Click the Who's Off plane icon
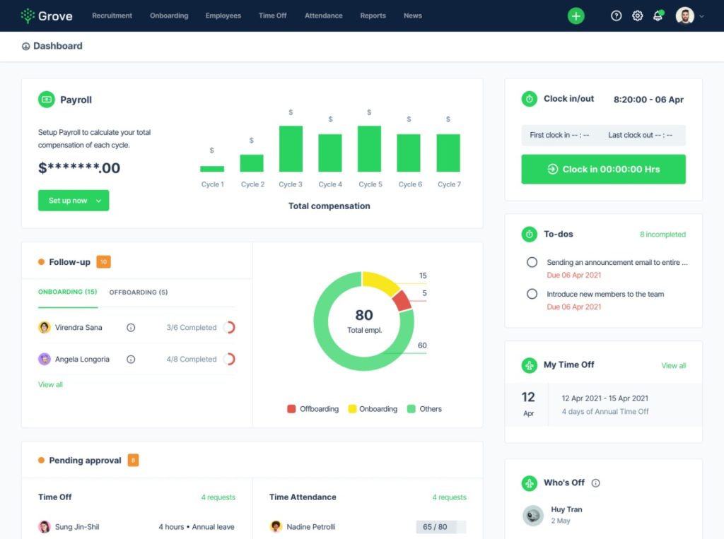 [x=529, y=483]
